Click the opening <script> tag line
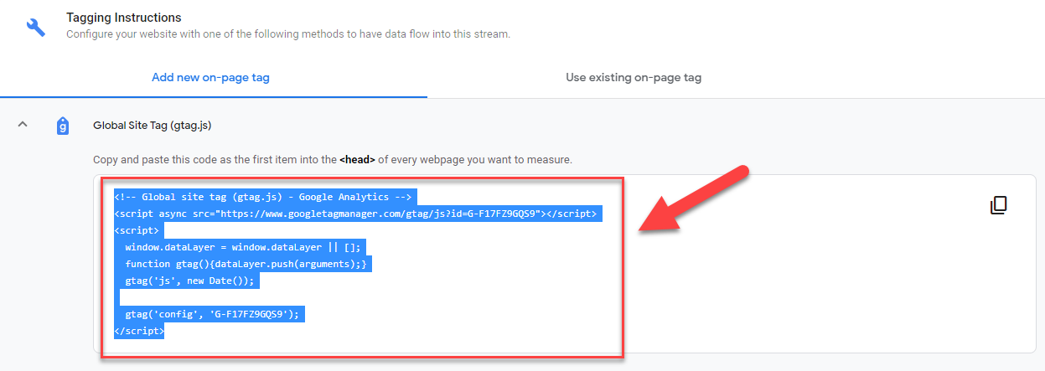Image resolution: width=1045 pixels, height=371 pixels. point(138,231)
